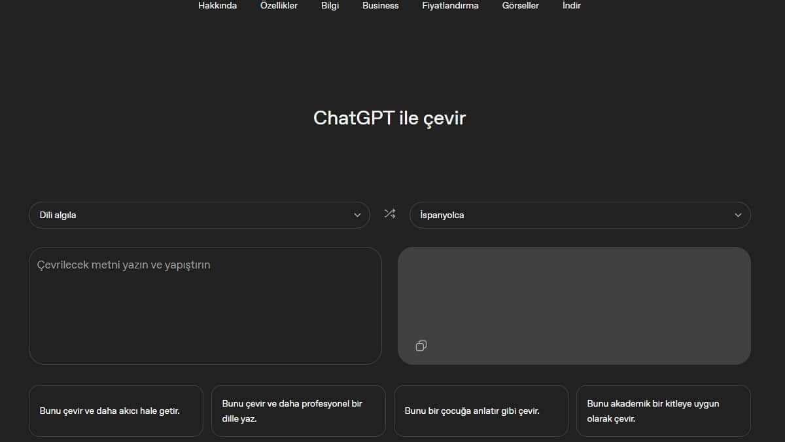This screenshot has width=785, height=442.
Task: Select the professional tone translation suggestion
Action: coord(298,411)
